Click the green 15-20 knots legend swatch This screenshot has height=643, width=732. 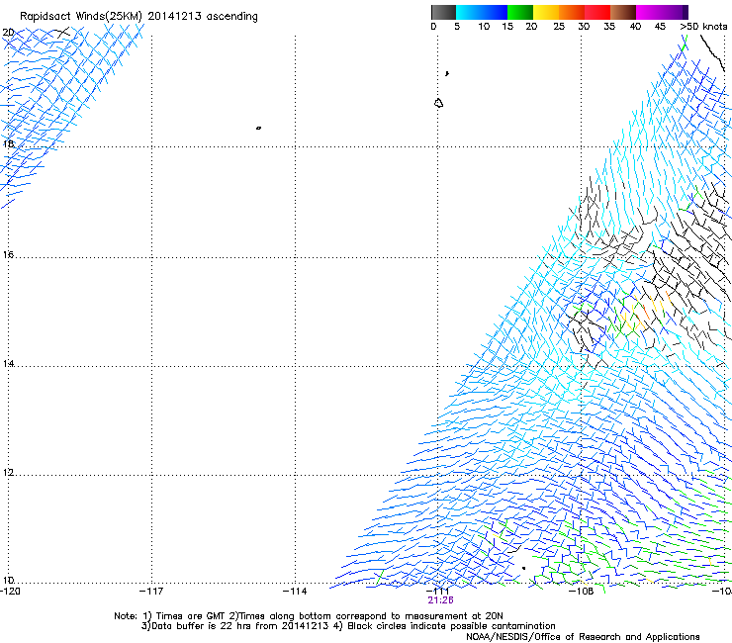coord(520,12)
